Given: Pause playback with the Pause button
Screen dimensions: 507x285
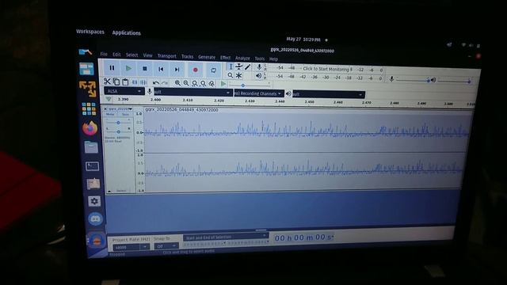Looking at the screenshot, I should click(x=112, y=68).
